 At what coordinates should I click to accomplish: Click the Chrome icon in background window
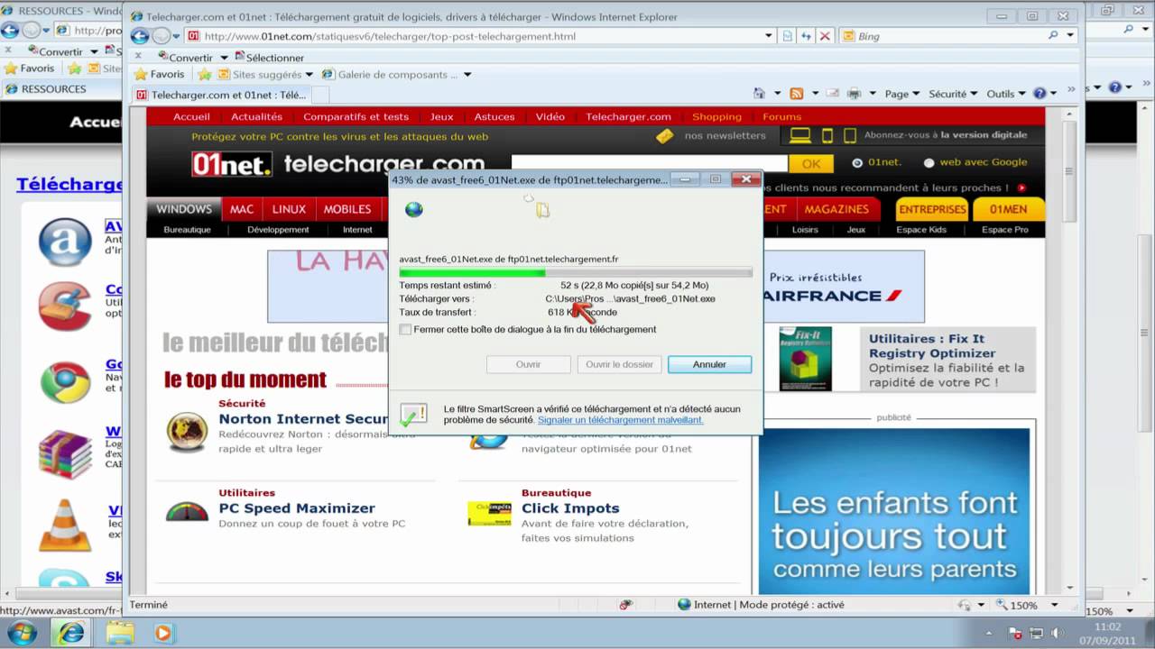pyautogui.click(x=65, y=381)
